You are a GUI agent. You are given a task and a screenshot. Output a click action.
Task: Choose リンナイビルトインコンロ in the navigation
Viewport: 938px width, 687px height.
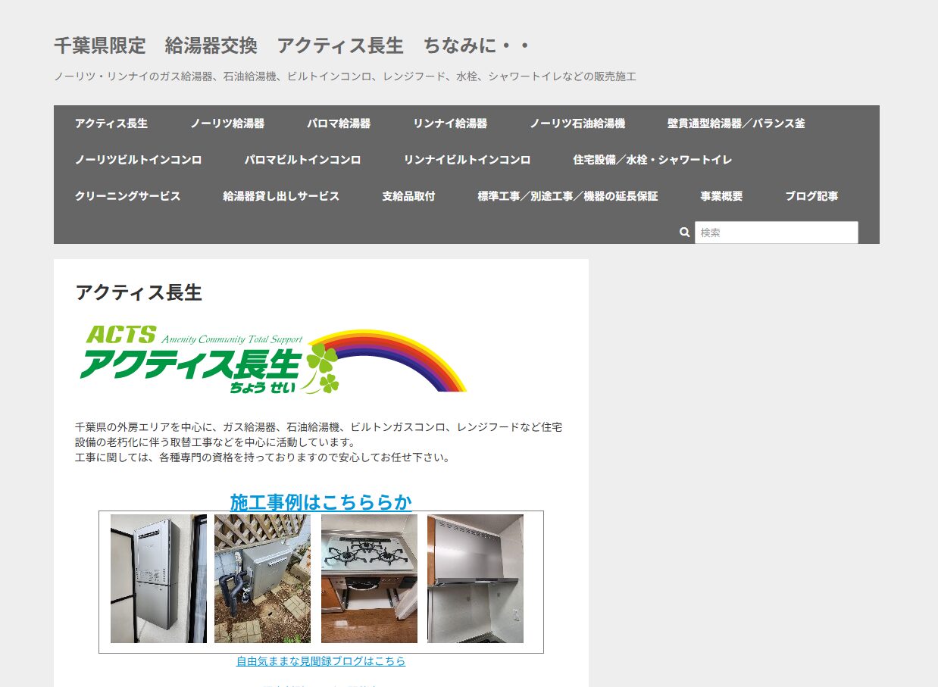[x=467, y=160]
